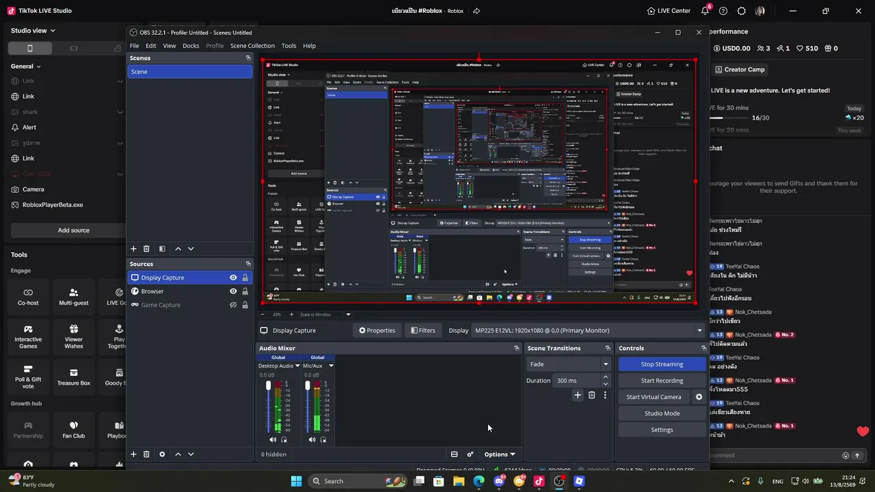Open virtual camera settings gear

point(699,397)
